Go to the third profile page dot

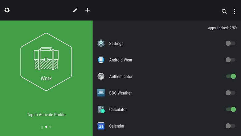(x=51, y=127)
